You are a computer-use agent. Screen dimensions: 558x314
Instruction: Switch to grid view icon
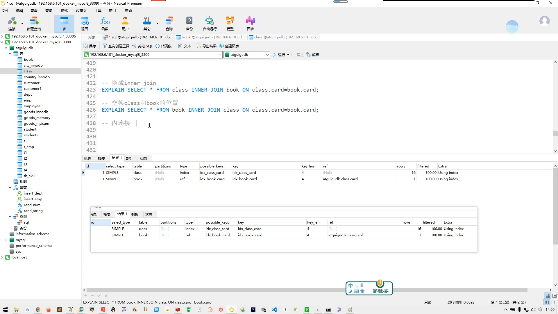point(548,296)
